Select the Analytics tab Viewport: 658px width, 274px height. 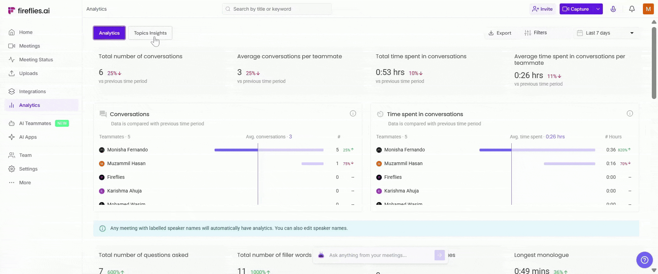[x=109, y=33]
